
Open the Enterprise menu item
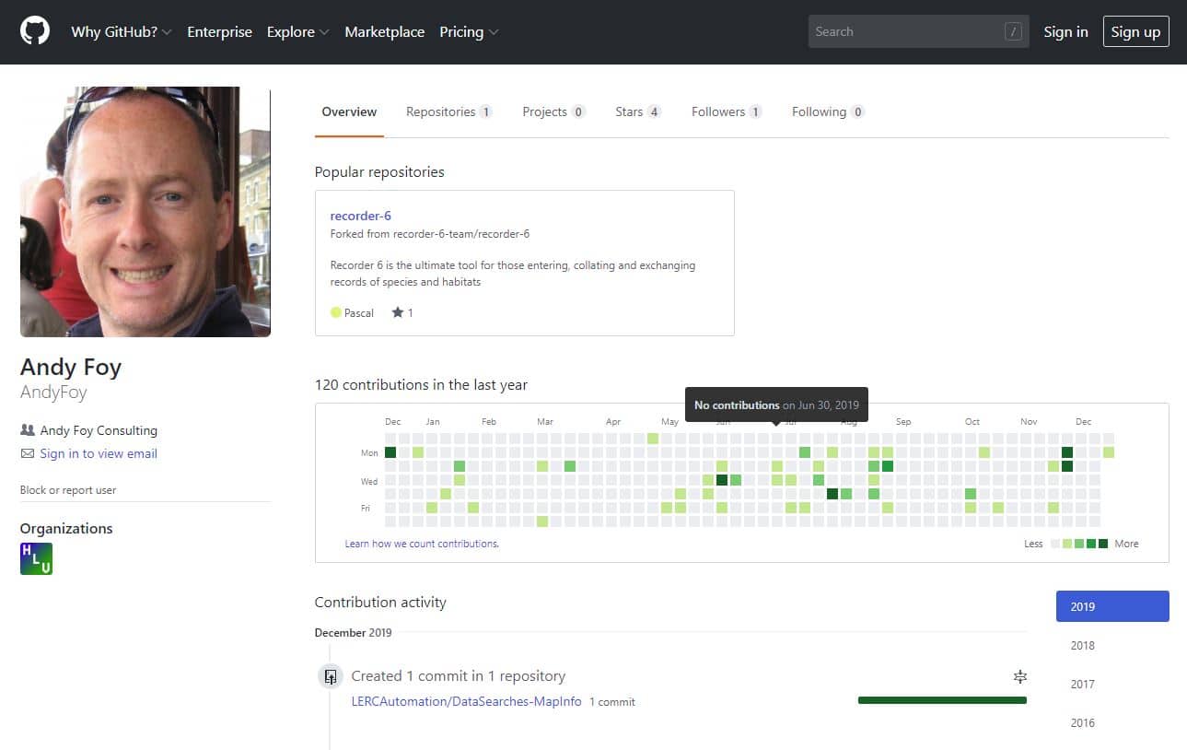219,31
